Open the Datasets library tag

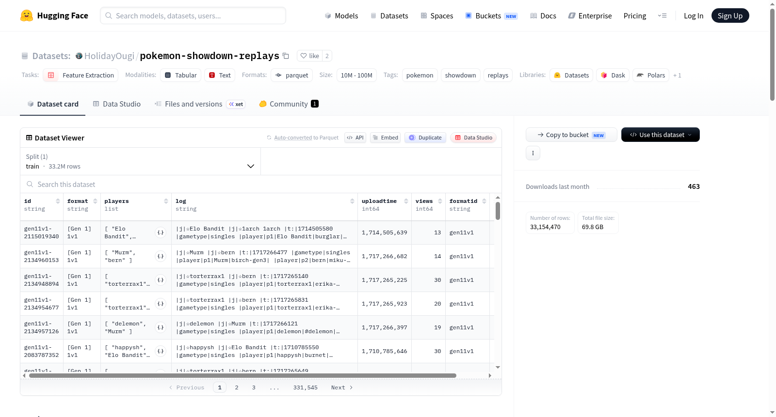pyautogui.click(x=571, y=75)
